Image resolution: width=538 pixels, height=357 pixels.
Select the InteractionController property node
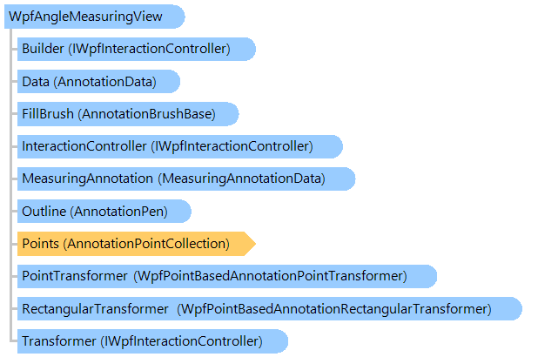point(180,146)
